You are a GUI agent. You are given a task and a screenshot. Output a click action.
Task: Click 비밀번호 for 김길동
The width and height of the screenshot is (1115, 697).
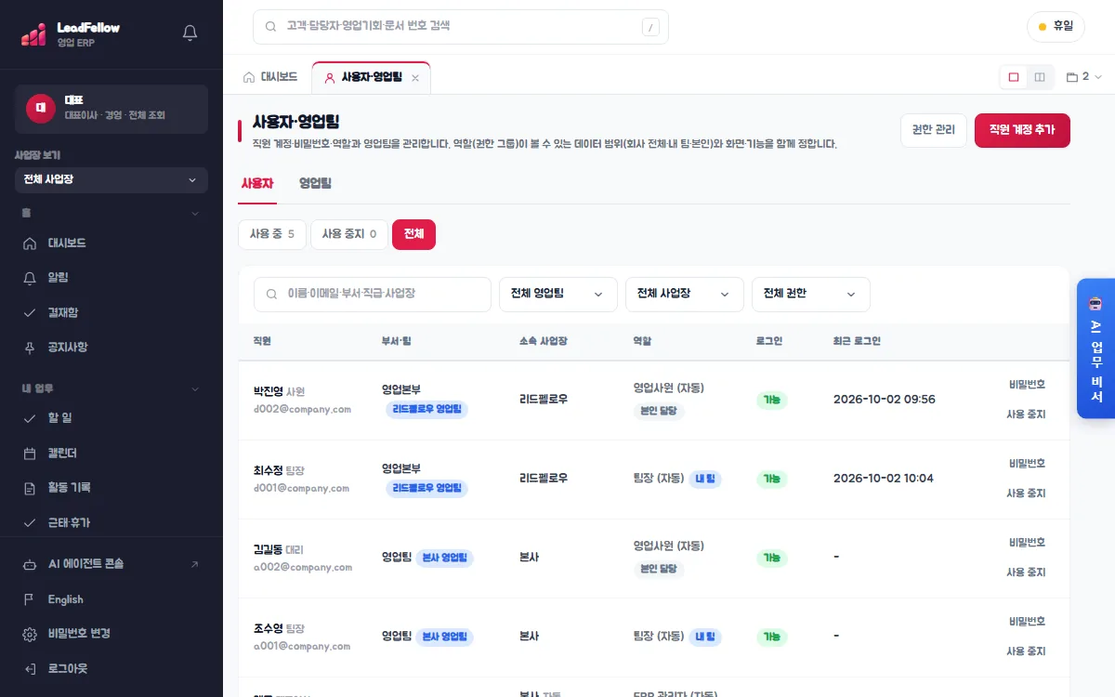coord(1027,542)
